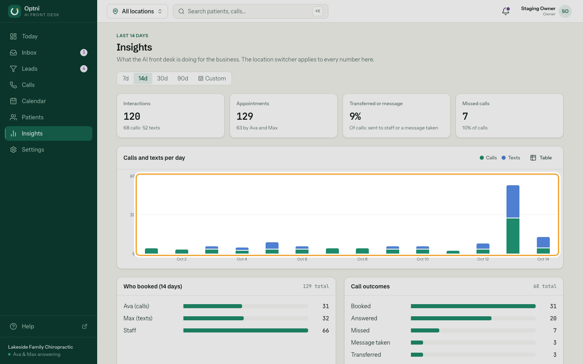This screenshot has width=583, height=364.
Task: Select the Leads funnel icon
Action: click(13, 69)
